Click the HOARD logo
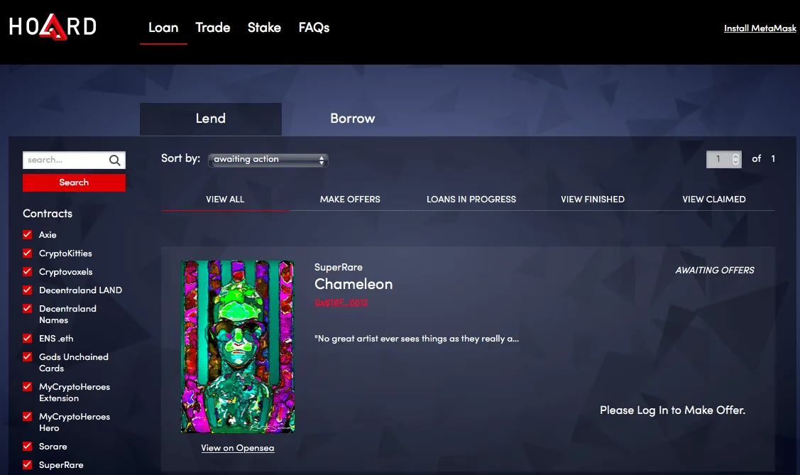 click(53, 26)
